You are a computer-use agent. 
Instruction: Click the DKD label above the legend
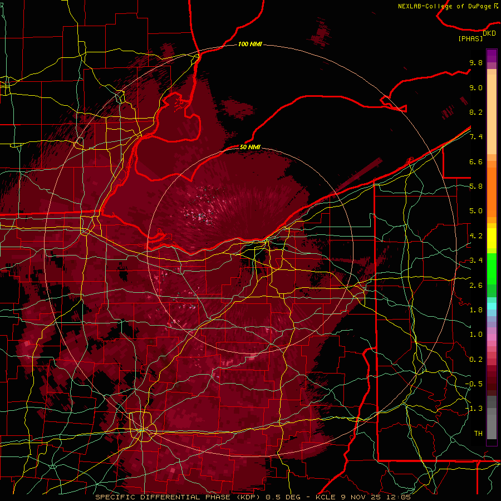[489, 33]
